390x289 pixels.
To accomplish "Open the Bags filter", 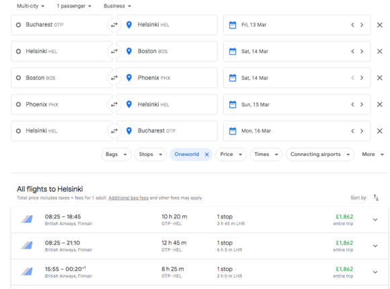I will (116, 155).
